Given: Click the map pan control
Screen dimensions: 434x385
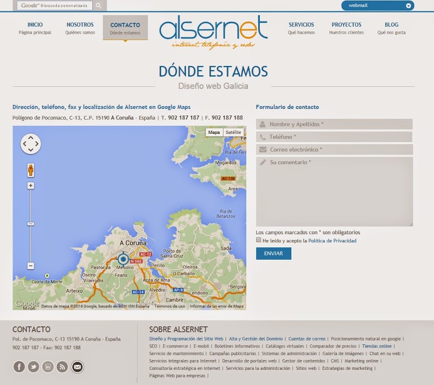Looking at the screenshot, I should pos(31,144).
